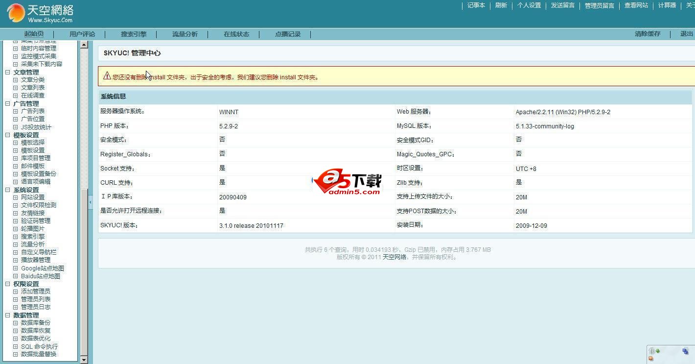Collapse the 广告管理 tree group
The width and height of the screenshot is (695, 364).
pos(8,103)
